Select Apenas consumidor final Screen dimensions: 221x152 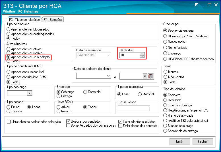click(25, 72)
